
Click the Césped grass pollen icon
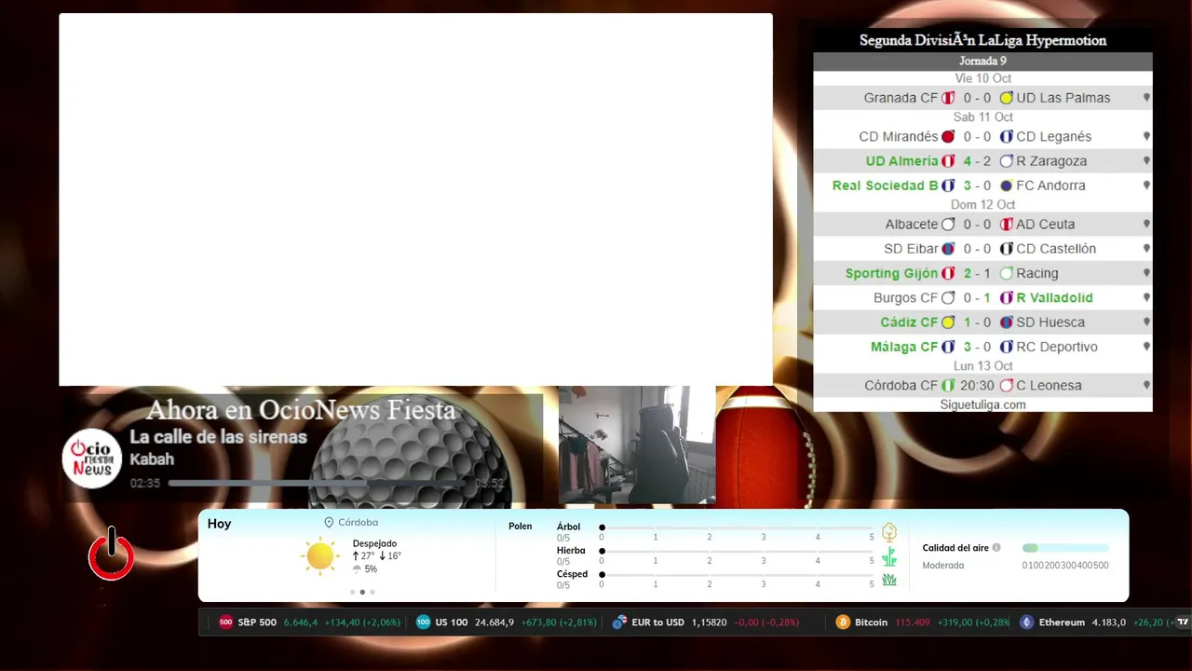[889, 580]
